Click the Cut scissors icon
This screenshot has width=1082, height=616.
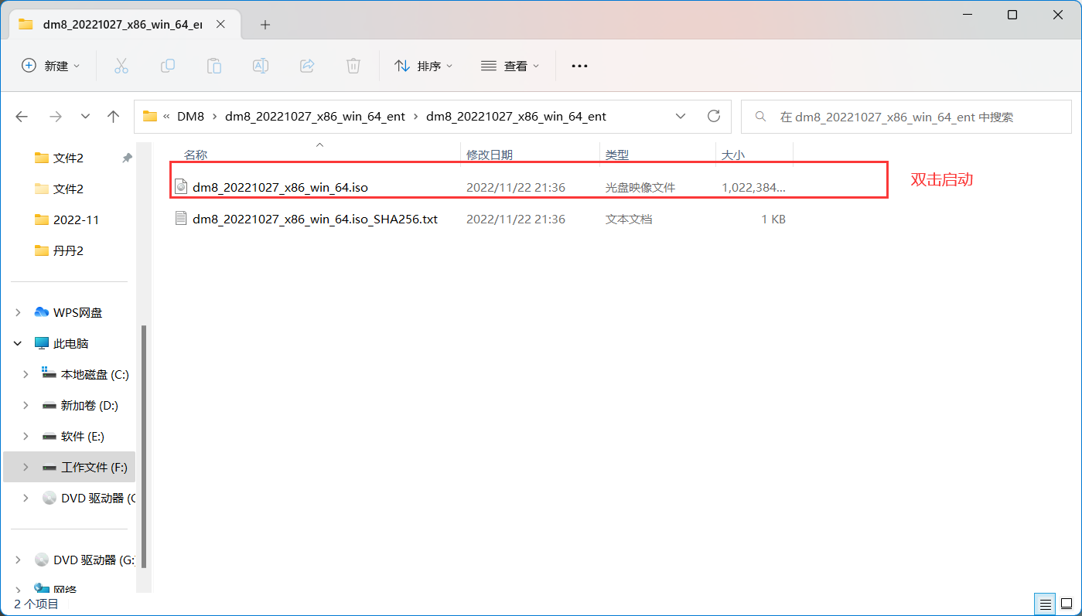click(121, 66)
